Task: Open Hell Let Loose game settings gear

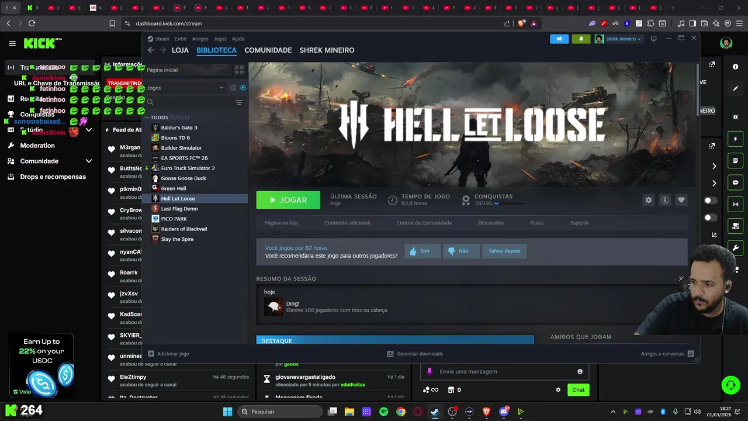Action: pyautogui.click(x=648, y=200)
